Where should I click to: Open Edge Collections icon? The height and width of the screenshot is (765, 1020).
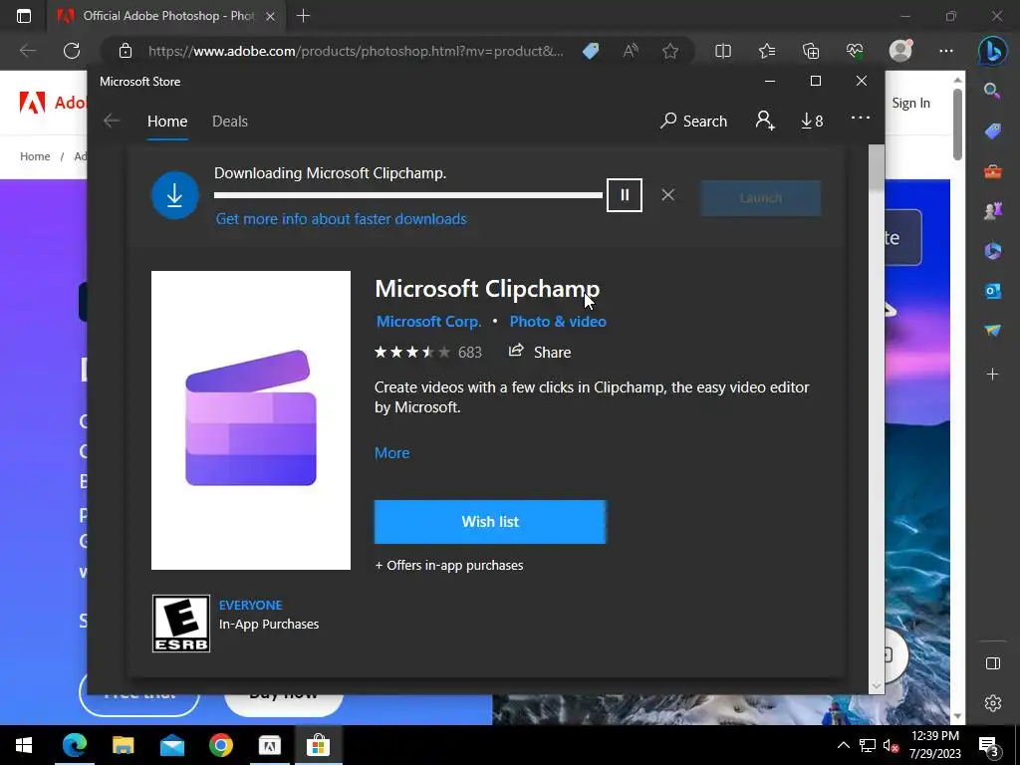[811, 51]
